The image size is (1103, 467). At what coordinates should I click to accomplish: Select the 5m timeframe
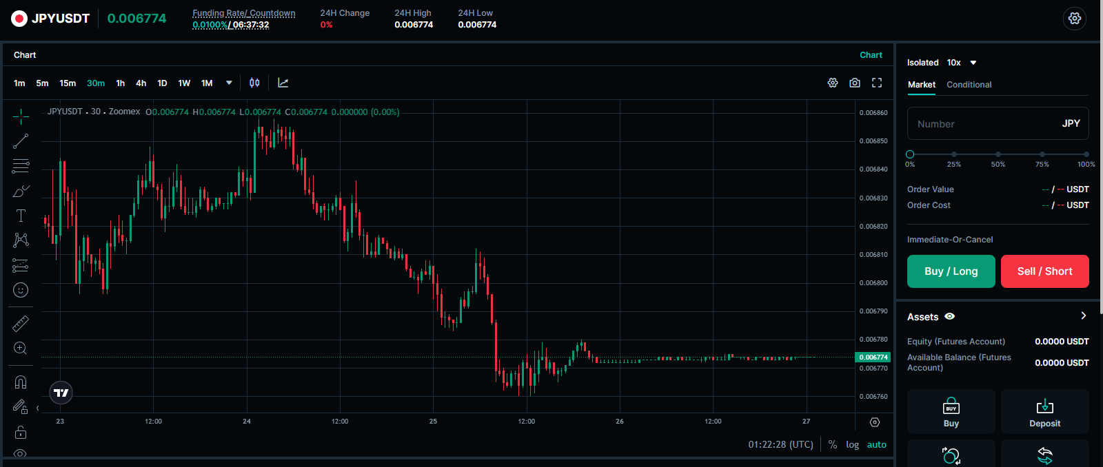tap(42, 83)
